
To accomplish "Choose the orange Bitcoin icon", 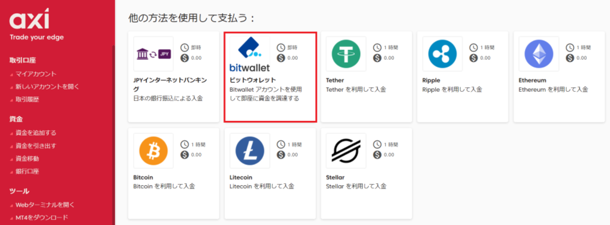I will coord(153,151).
